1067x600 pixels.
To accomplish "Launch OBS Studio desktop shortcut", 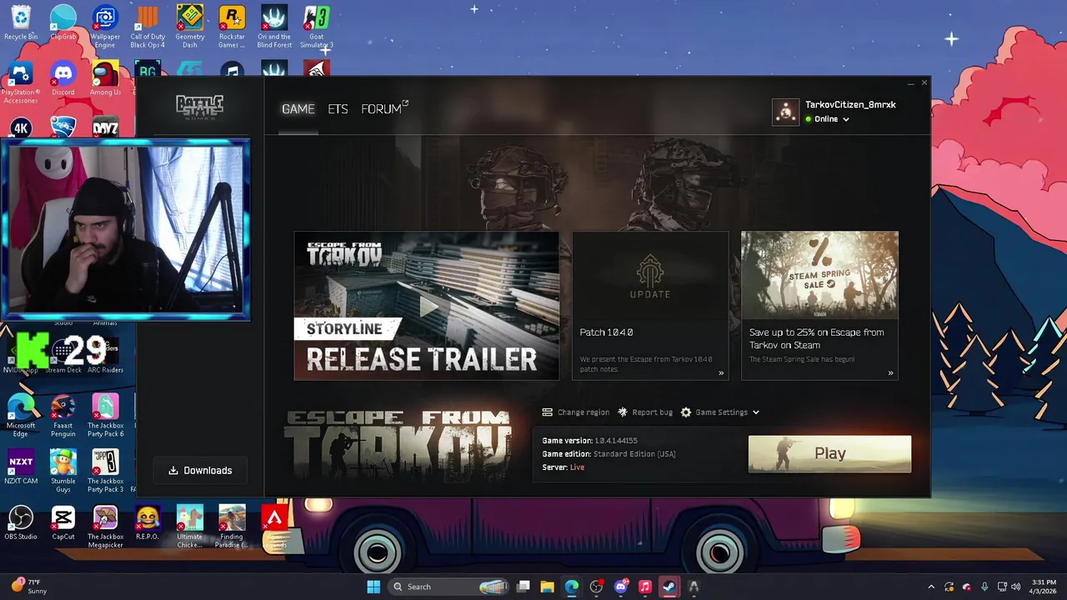I will click(x=21, y=523).
